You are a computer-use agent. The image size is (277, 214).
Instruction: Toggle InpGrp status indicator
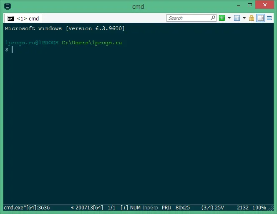(150, 207)
